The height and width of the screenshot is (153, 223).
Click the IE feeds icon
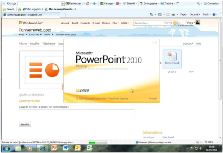pyautogui.click(x=160, y=14)
